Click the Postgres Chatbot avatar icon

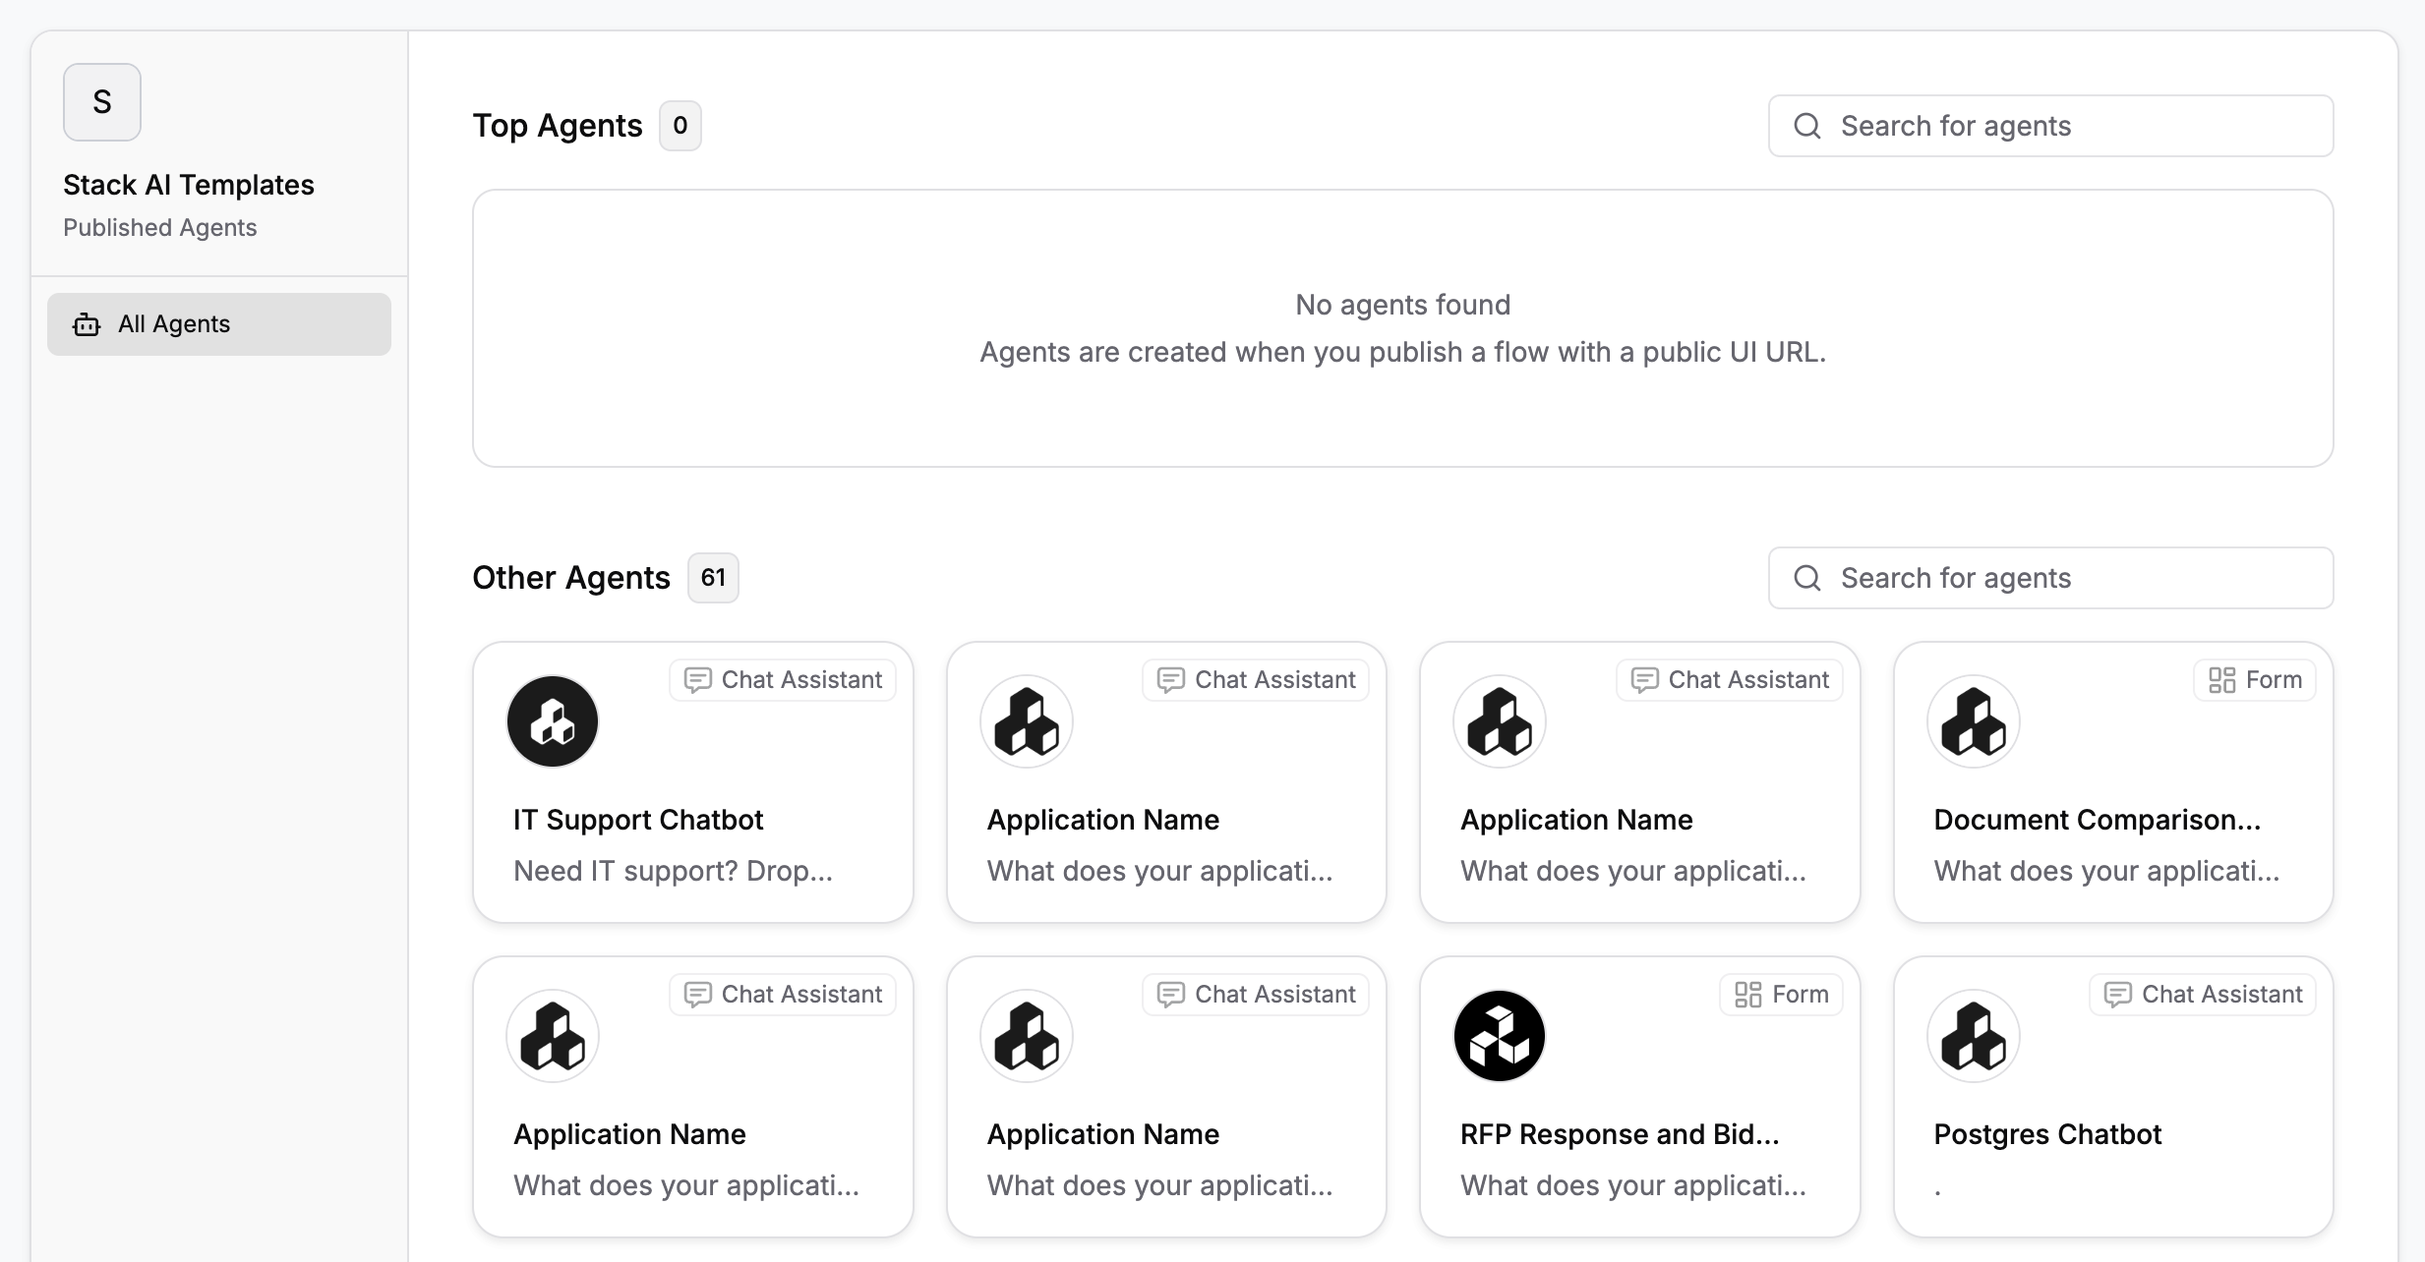click(x=1973, y=1036)
